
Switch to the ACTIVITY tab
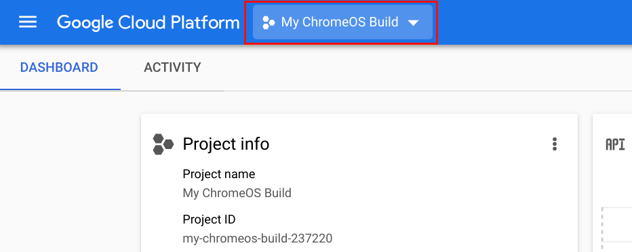(x=172, y=67)
